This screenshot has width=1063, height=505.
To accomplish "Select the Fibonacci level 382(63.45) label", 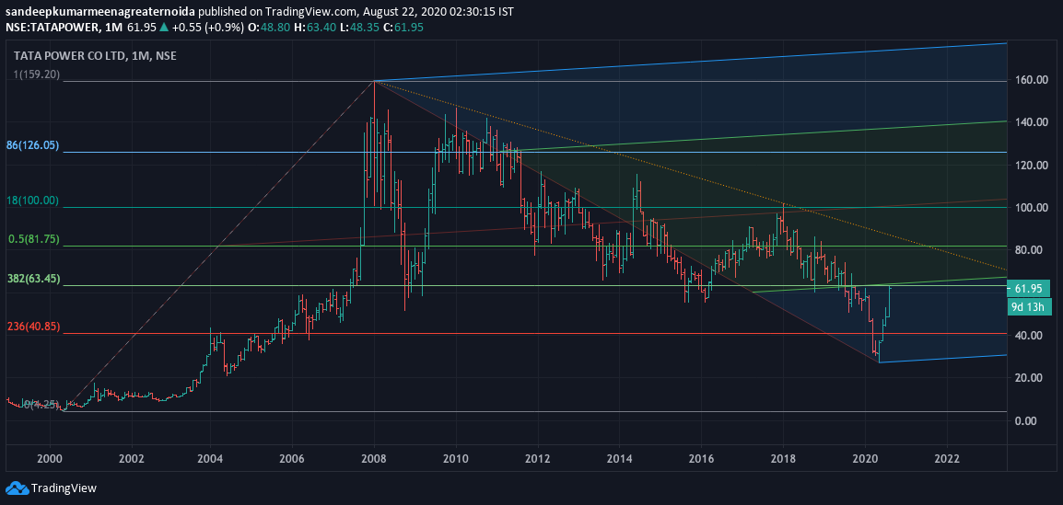I will pyautogui.click(x=34, y=278).
